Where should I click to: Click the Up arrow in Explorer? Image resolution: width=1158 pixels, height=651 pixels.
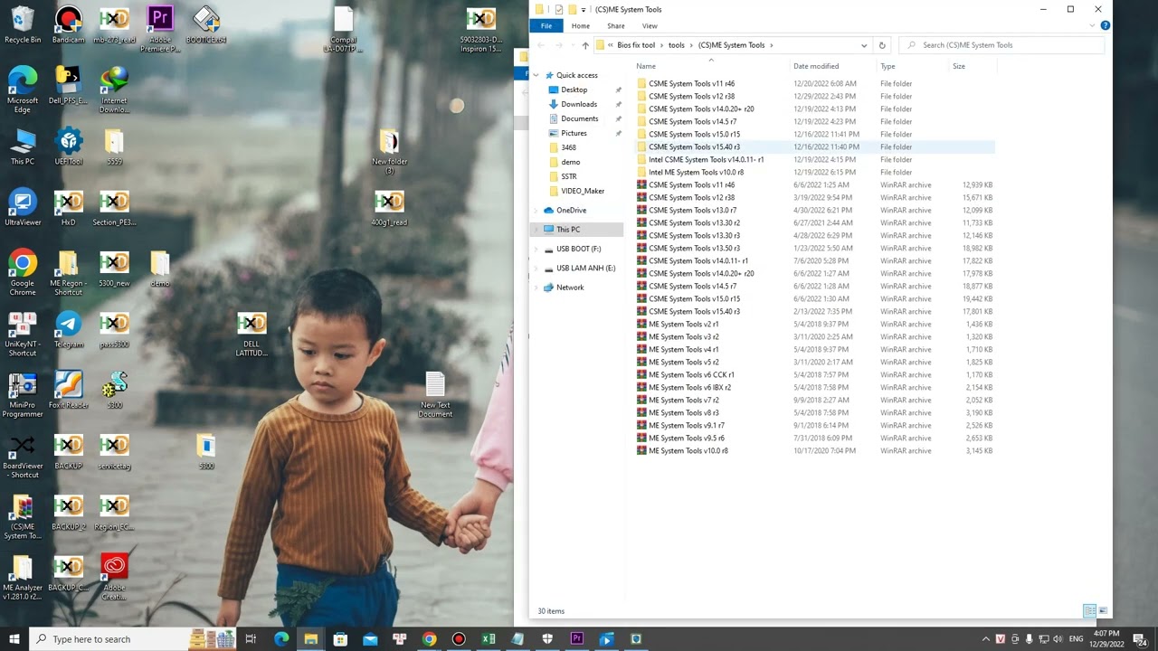tap(584, 45)
